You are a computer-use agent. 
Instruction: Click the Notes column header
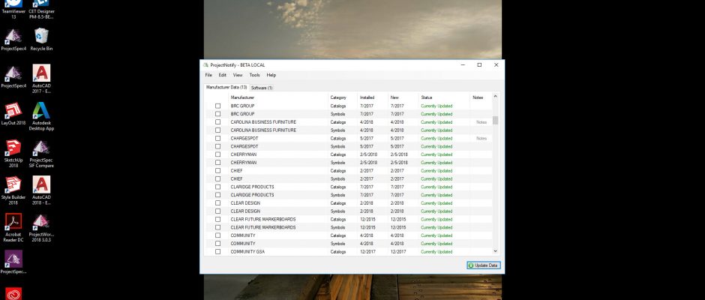pyautogui.click(x=481, y=97)
